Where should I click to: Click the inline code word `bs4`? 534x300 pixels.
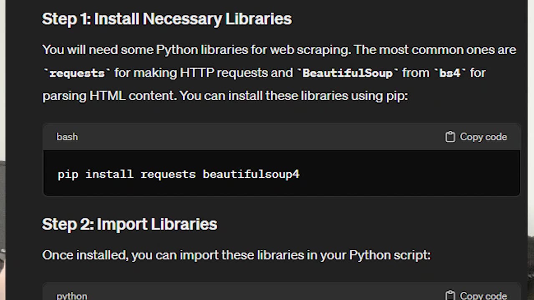click(450, 73)
